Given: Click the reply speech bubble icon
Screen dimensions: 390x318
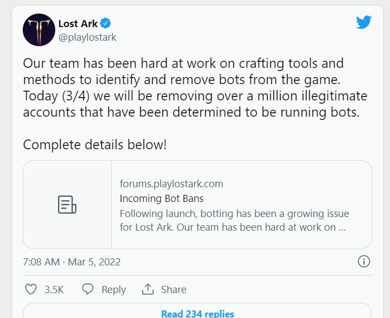Looking at the screenshot, I should tap(88, 289).
